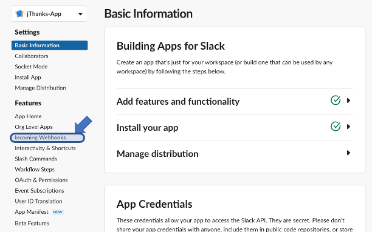The image size is (372, 232).
Task: Go to Socket Mode settings
Action: click(x=31, y=67)
